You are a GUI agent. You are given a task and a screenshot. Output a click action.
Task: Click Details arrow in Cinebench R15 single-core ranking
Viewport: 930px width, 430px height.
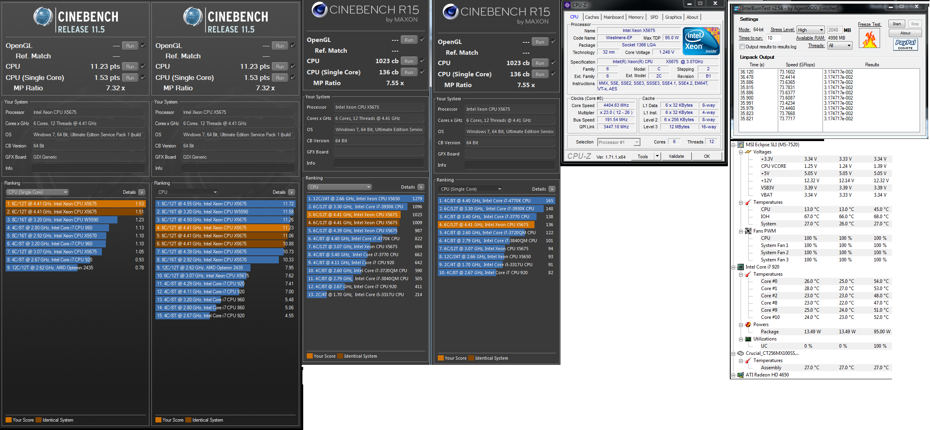click(552, 189)
